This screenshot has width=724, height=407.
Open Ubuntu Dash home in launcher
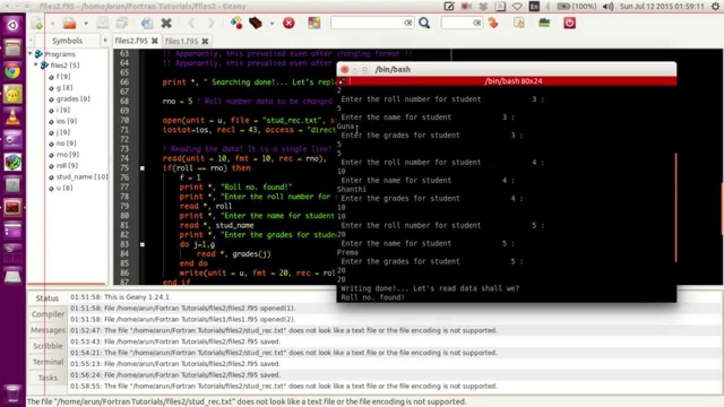click(12, 25)
